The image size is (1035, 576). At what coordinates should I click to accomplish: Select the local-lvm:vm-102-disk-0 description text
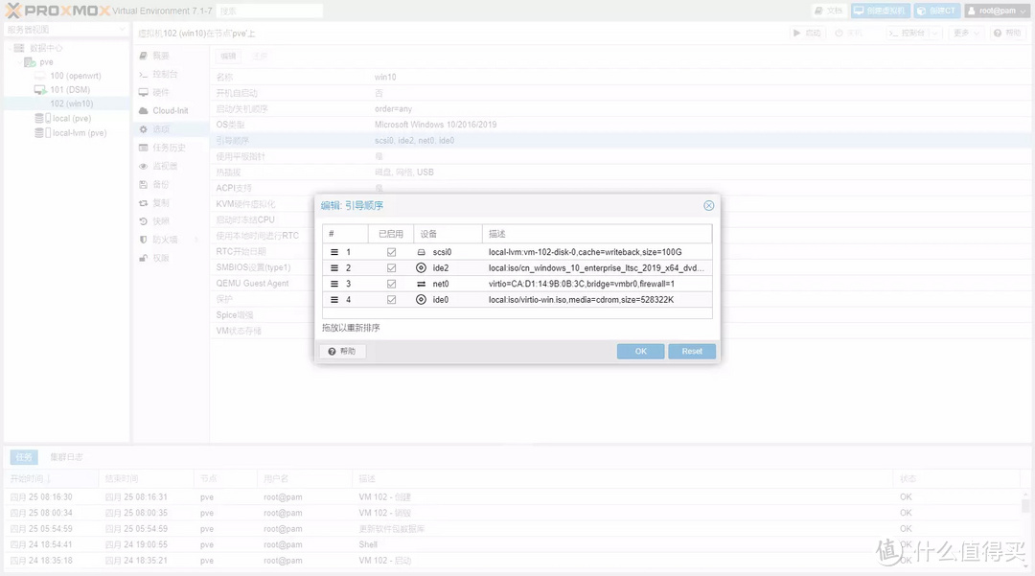tap(586, 252)
